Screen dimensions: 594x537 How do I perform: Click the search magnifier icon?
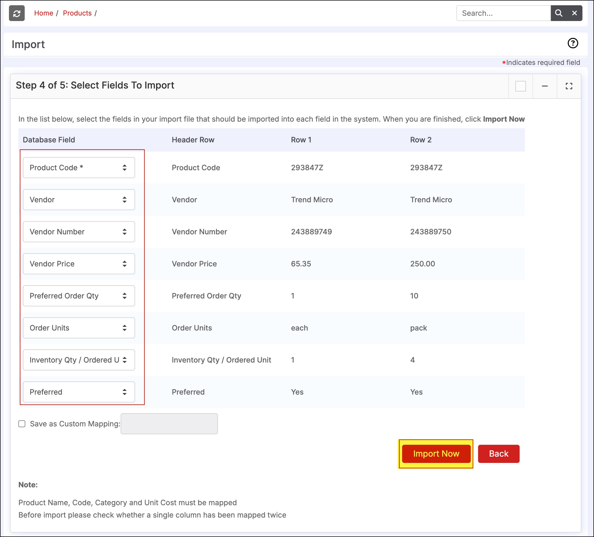[x=558, y=13]
